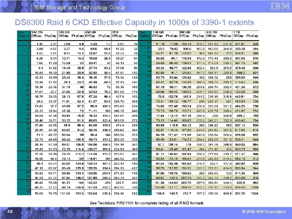Image resolution: width=292 pixels, height=219 pixels.
Task: Click cell 101.66 in disk feature row 32
Action: coord(65,193)
